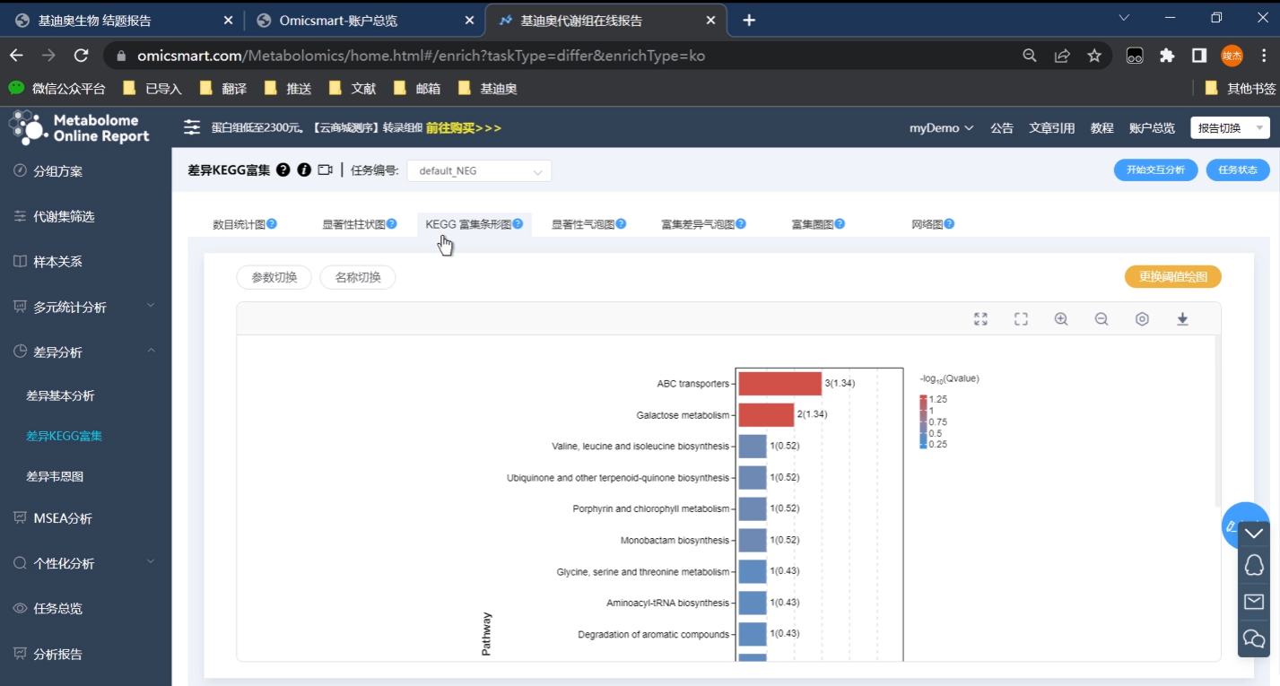Expand the myDemo account menu
The image size is (1280, 686).
[x=941, y=128]
